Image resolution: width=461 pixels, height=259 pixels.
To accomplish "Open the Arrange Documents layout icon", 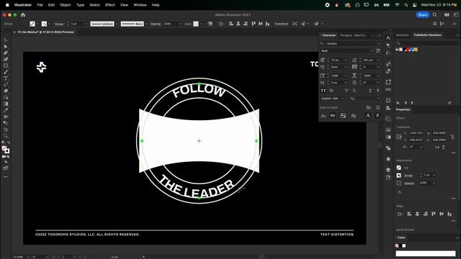I will pos(447,14).
